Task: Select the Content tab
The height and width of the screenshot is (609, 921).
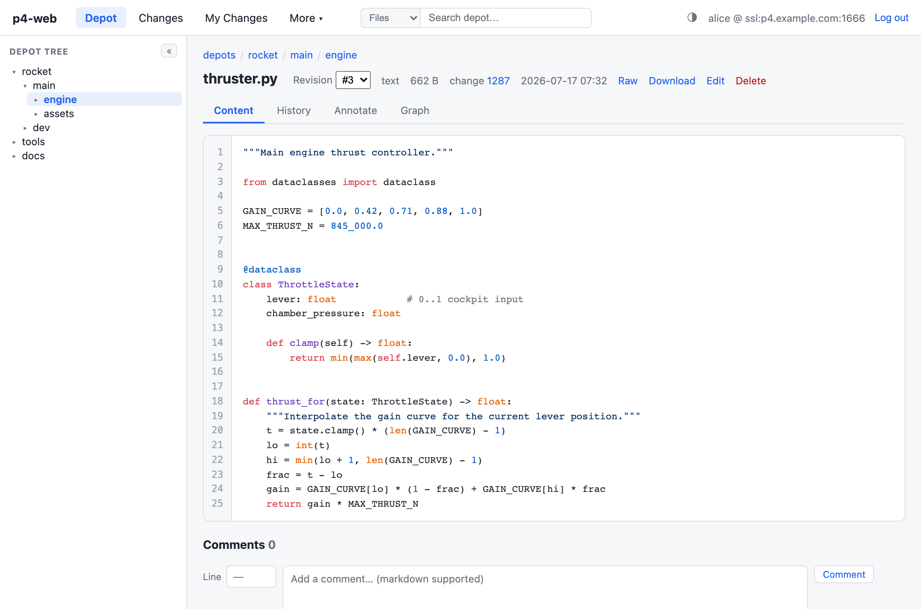Action: (233, 110)
